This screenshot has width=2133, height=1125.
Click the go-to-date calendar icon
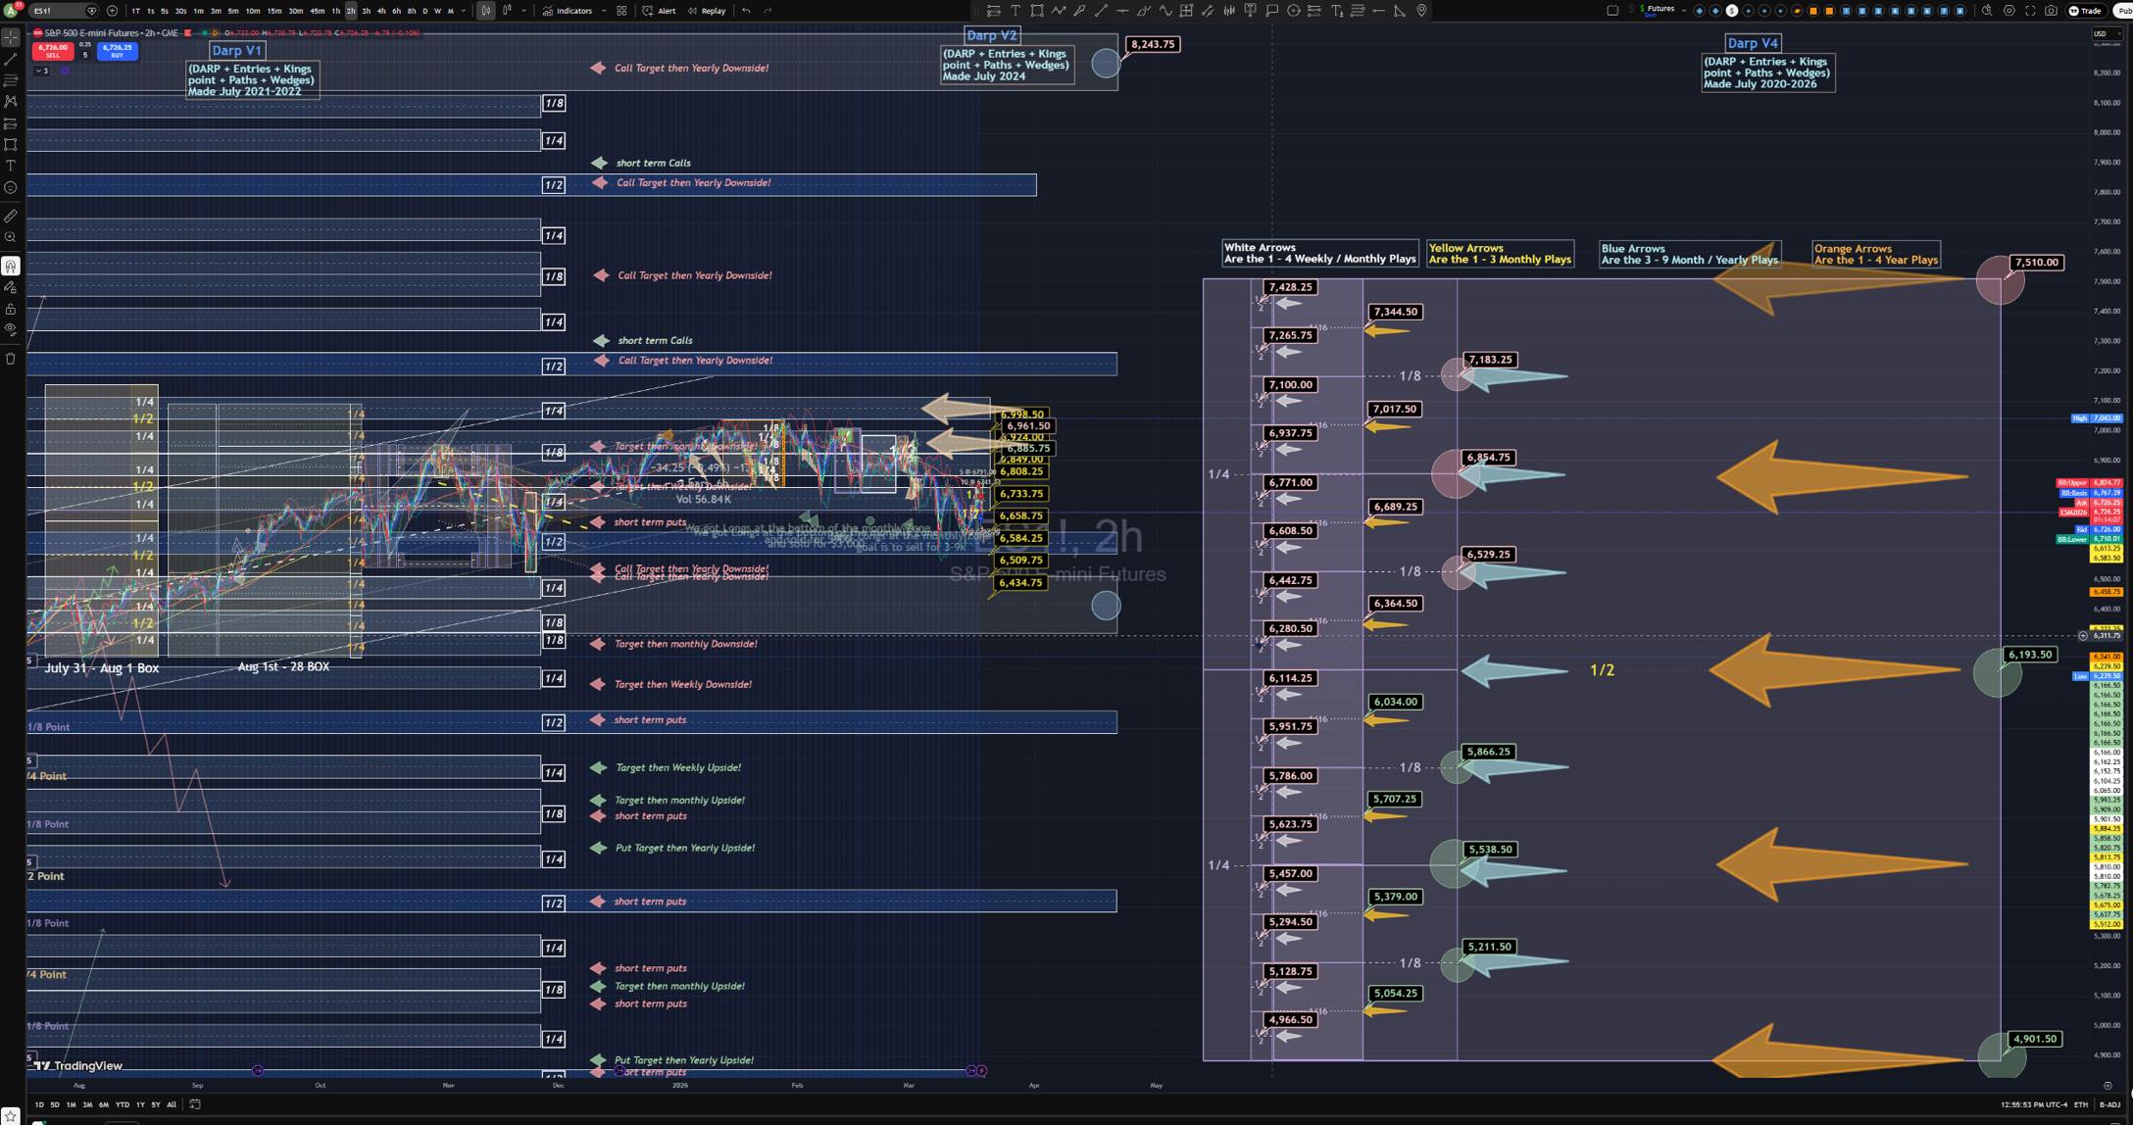pyautogui.click(x=195, y=1104)
